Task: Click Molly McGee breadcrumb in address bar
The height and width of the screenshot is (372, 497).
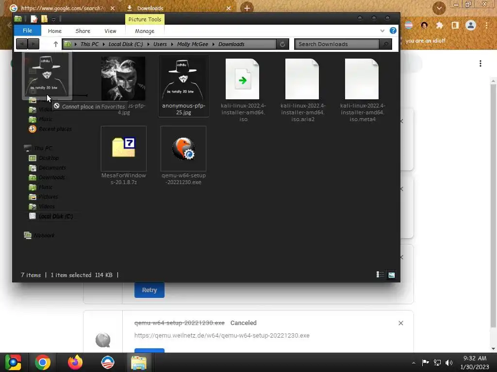Action: [x=192, y=44]
